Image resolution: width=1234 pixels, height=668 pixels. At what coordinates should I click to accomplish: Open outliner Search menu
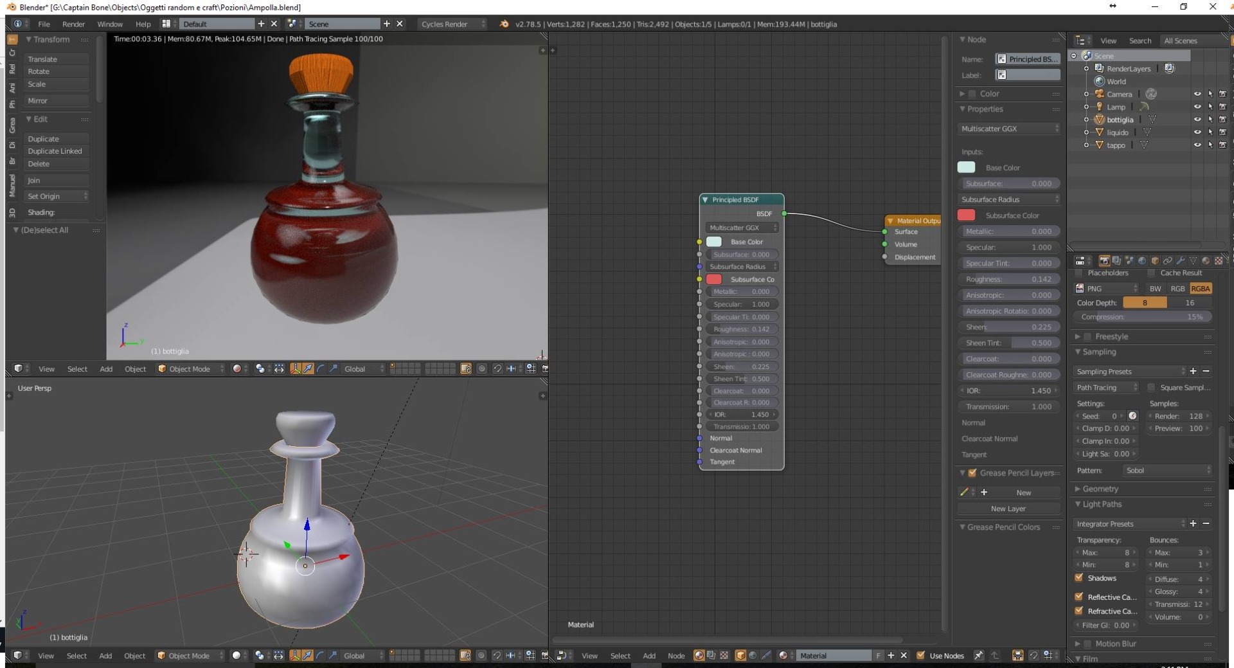click(x=1140, y=41)
